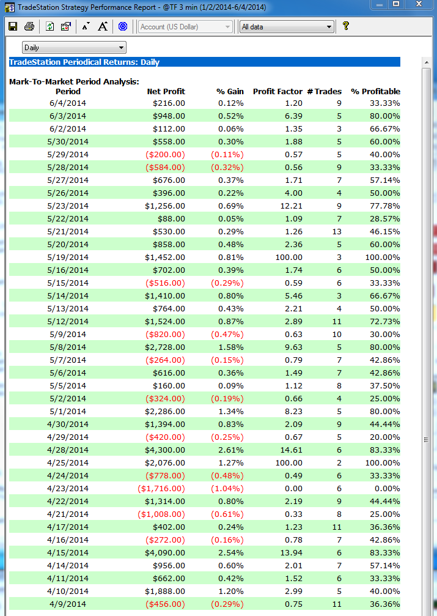Click the Save report floppy disk icon
The height and width of the screenshot is (616, 437).
(12, 26)
